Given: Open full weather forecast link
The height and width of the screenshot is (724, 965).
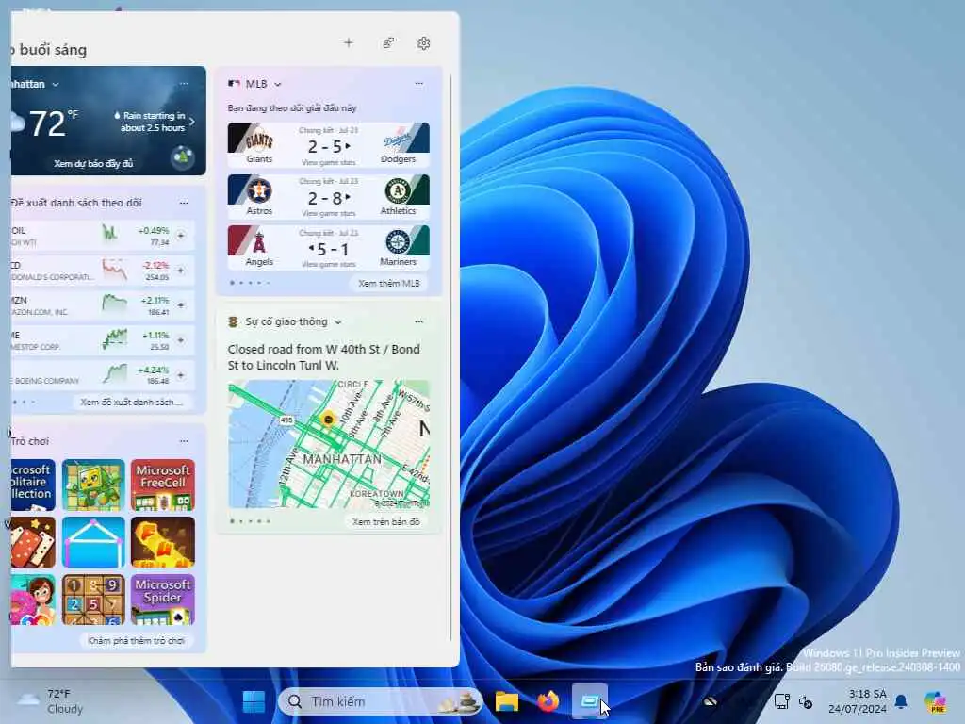Looking at the screenshot, I should pos(93,163).
